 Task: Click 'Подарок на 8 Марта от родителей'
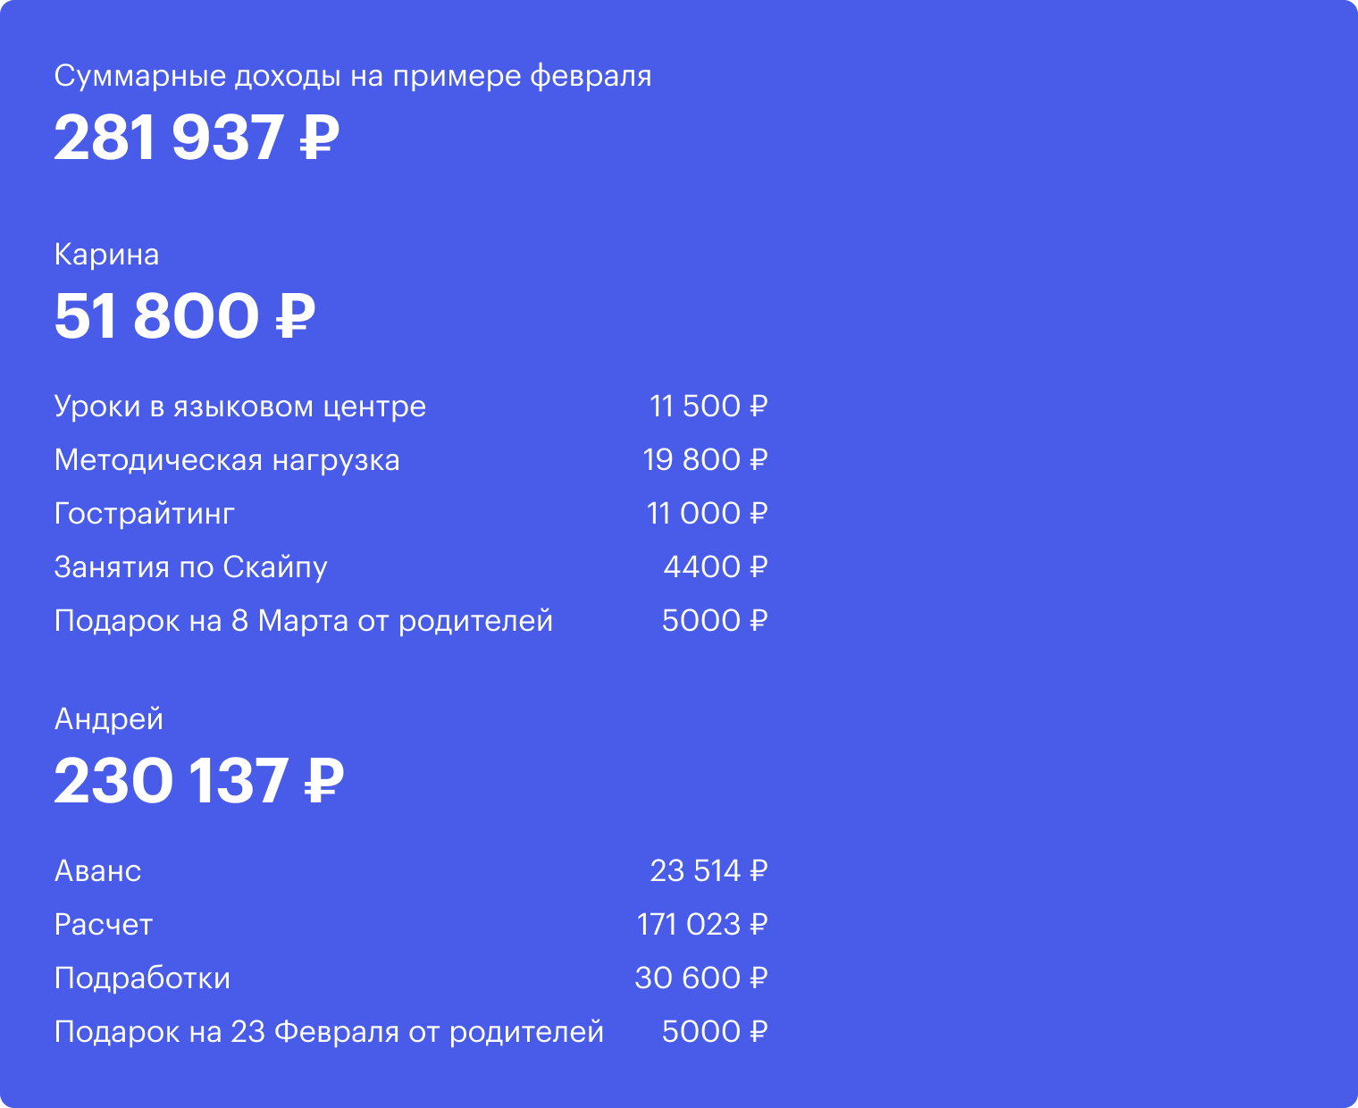coord(304,621)
